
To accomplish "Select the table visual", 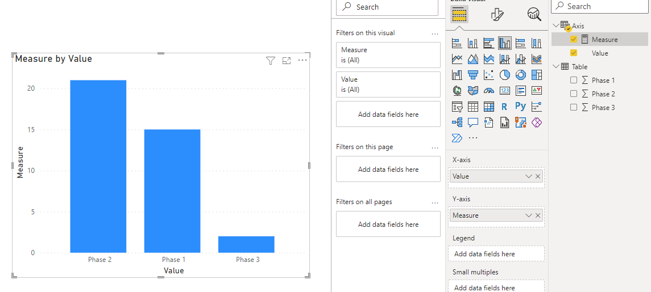I will coord(473,107).
